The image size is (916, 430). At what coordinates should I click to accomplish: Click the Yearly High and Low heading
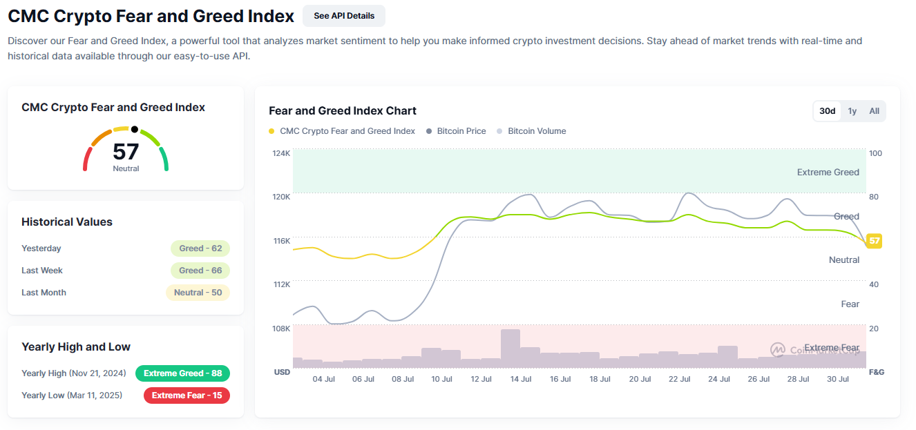76,347
